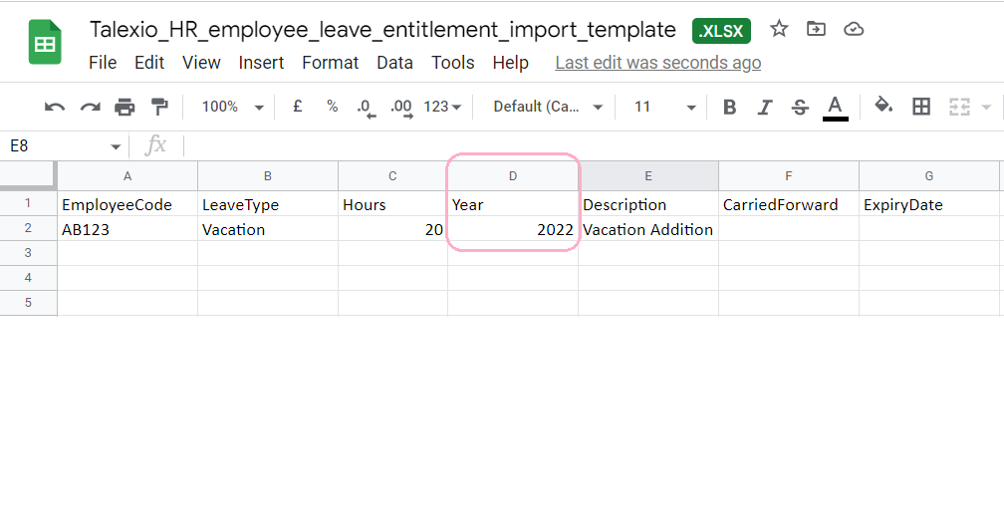Expand the 100% zoom dropdown

(x=233, y=107)
